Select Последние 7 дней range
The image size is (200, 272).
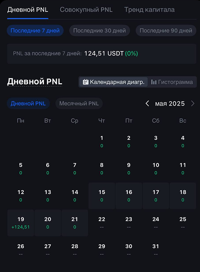[35, 30]
